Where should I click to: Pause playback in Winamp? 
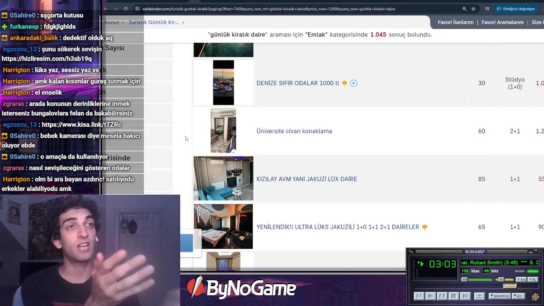coord(442,296)
